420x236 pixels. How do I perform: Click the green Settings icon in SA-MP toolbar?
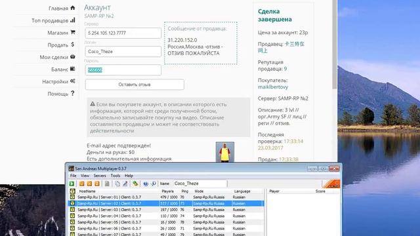[135, 184]
